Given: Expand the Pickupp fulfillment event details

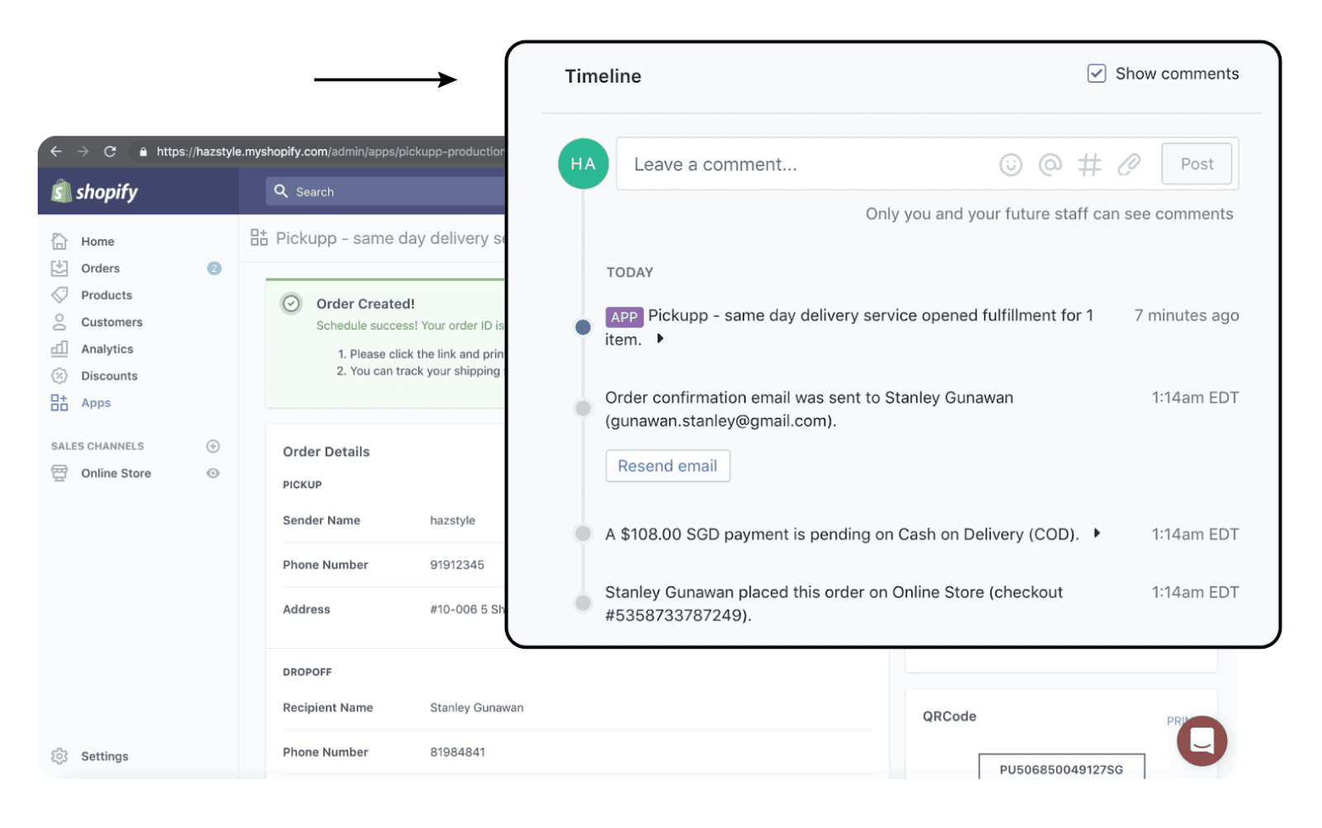Looking at the screenshot, I should click(x=660, y=339).
